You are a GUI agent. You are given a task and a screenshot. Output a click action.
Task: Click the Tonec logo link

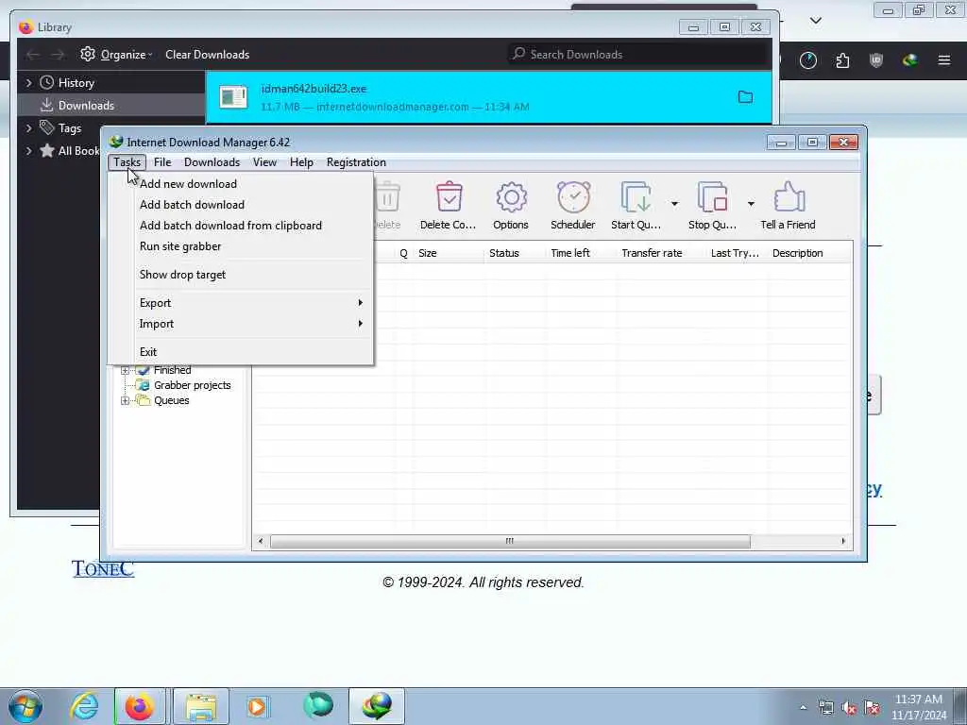tap(102, 568)
